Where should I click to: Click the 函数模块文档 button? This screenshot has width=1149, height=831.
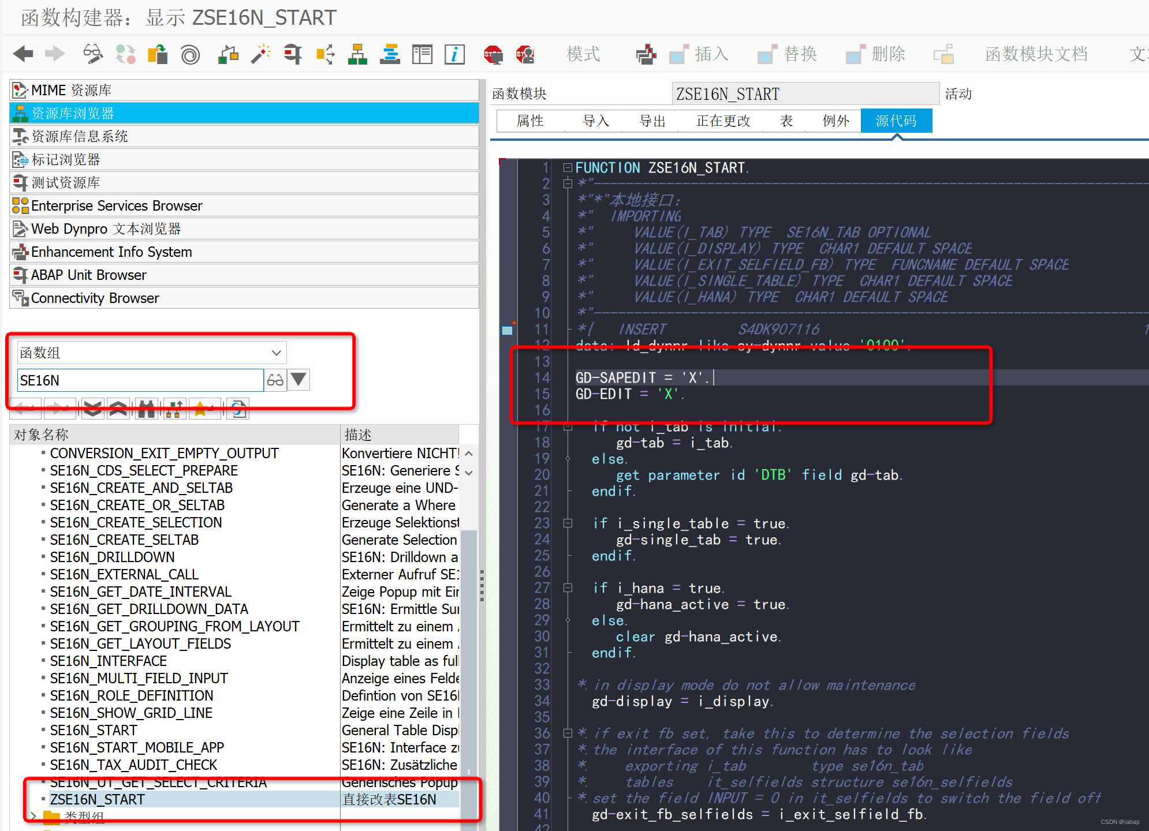coord(1036,54)
